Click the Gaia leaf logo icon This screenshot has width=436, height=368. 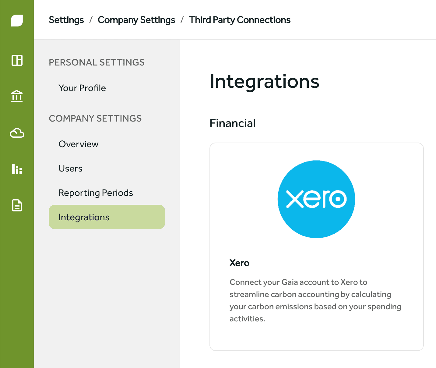click(17, 20)
